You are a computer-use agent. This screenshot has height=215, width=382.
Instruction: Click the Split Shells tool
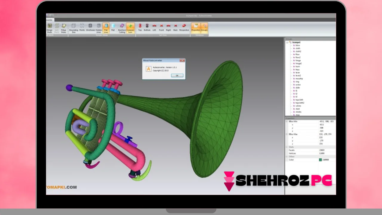point(57,28)
